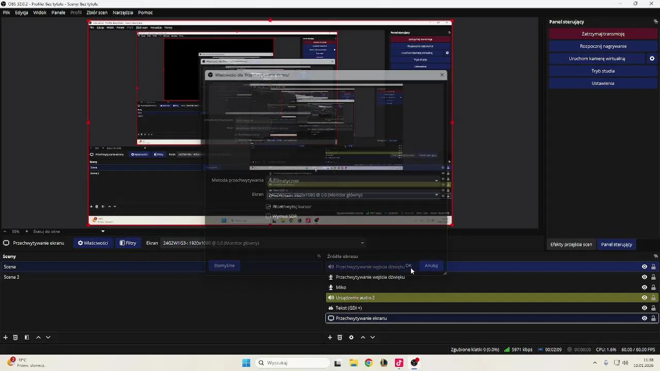Open virtual camera settings gear icon
The image size is (660, 371).
pyautogui.click(x=652, y=59)
